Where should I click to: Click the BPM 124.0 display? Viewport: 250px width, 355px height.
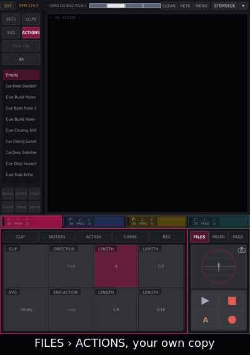pos(29,6)
